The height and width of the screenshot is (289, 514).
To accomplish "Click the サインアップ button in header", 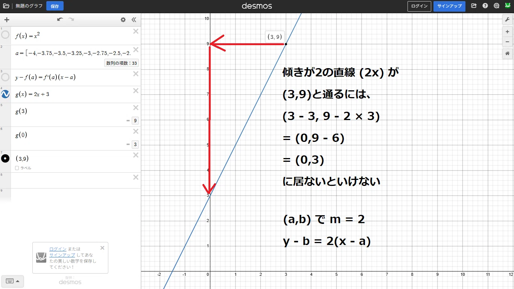I will [x=449, y=6].
